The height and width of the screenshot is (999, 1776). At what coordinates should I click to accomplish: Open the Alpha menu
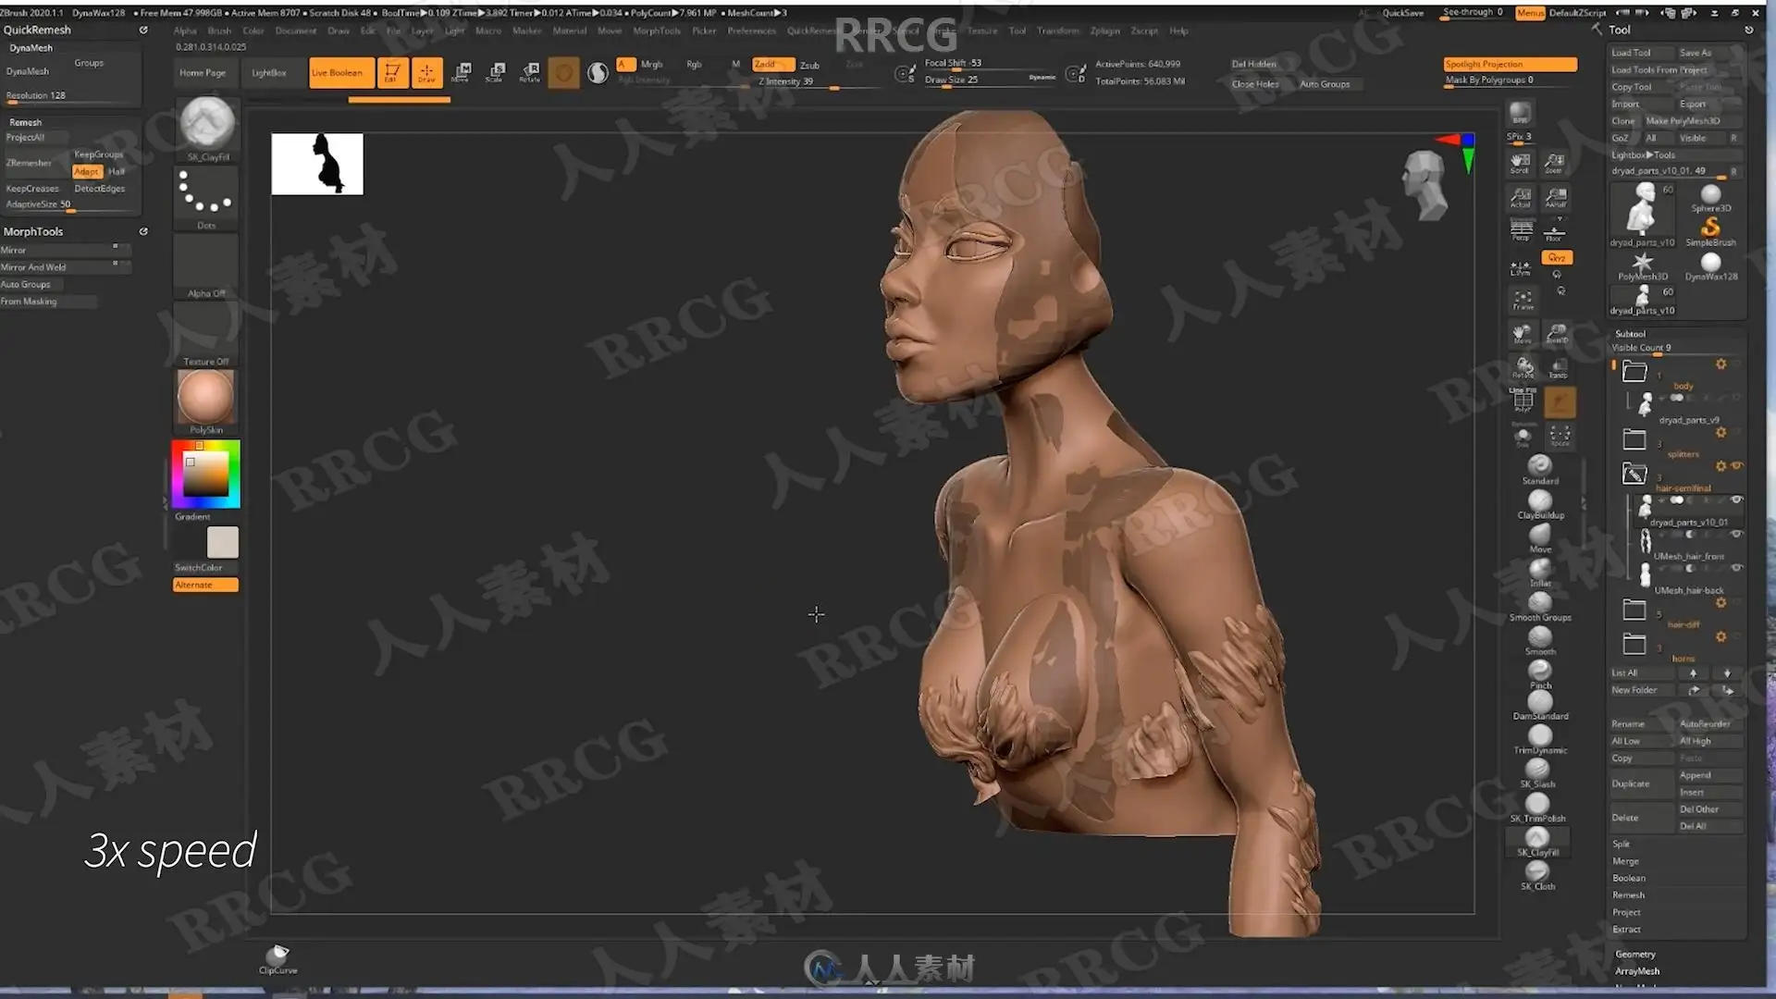click(x=185, y=31)
